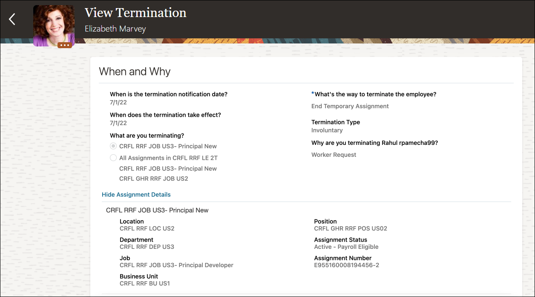Click the Worker Request reason field
This screenshot has height=297, width=535.
point(334,155)
